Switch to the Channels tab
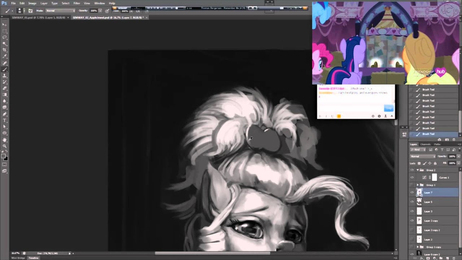 coord(425,144)
